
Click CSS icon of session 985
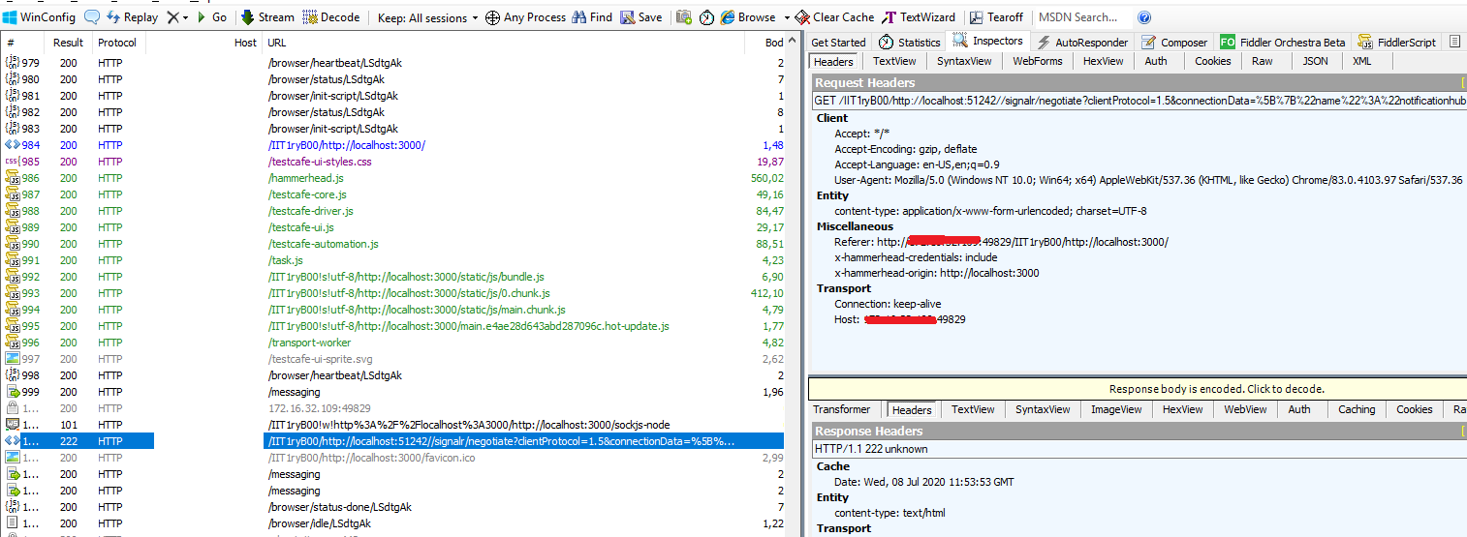click(13, 162)
